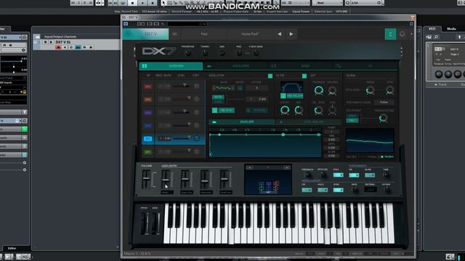465x261 pixels.
Task: Click Cubase transport Record button
Action: click(153, 3)
